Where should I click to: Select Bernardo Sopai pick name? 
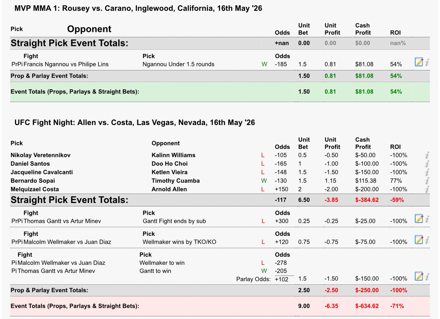(33, 181)
